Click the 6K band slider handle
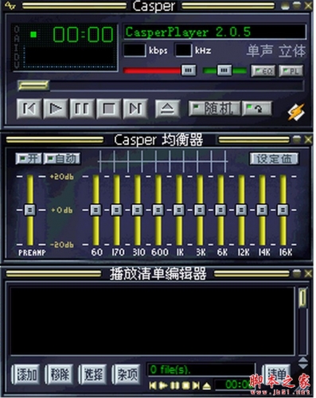Screen dimensions: 316x398 click(x=220, y=210)
